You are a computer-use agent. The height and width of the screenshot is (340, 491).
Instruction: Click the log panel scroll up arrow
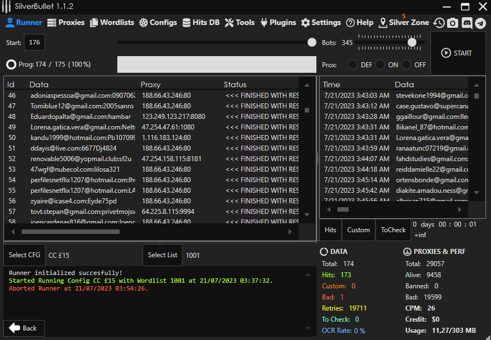click(308, 274)
